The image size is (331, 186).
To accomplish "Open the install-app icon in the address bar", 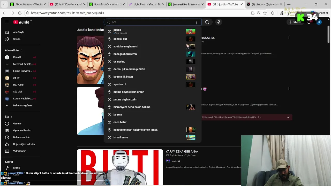I will (x=253, y=13).
